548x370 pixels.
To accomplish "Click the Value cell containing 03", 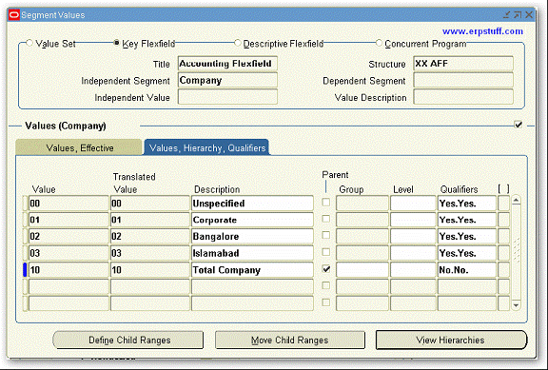I will [x=68, y=253].
